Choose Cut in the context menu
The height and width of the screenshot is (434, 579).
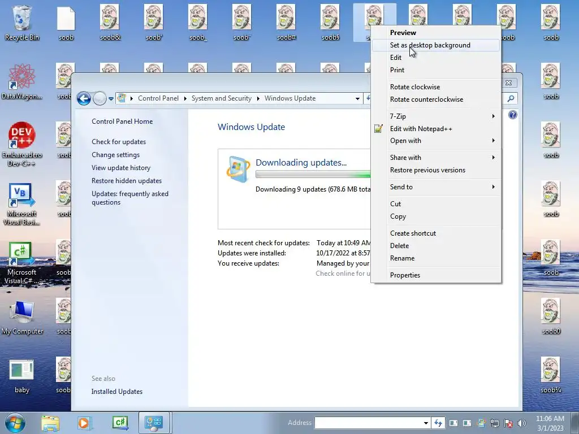tap(436, 204)
